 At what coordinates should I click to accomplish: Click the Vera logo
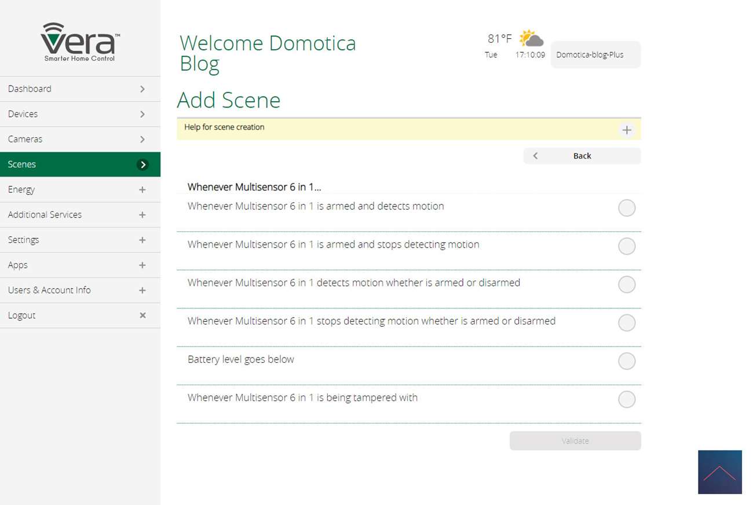pos(80,42)
